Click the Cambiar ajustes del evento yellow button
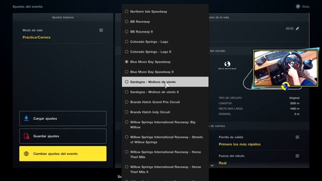322x181 pixels. (x=63, y=154)
